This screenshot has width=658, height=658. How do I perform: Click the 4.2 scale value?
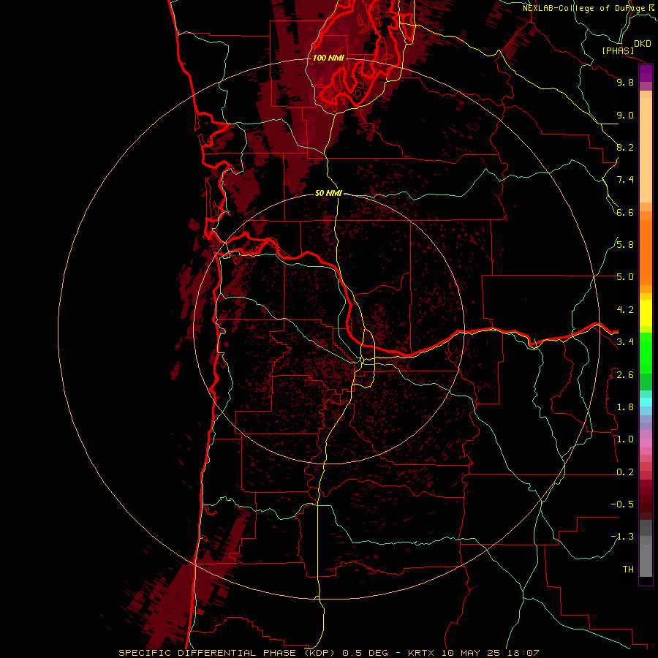(x=625, y=310)
